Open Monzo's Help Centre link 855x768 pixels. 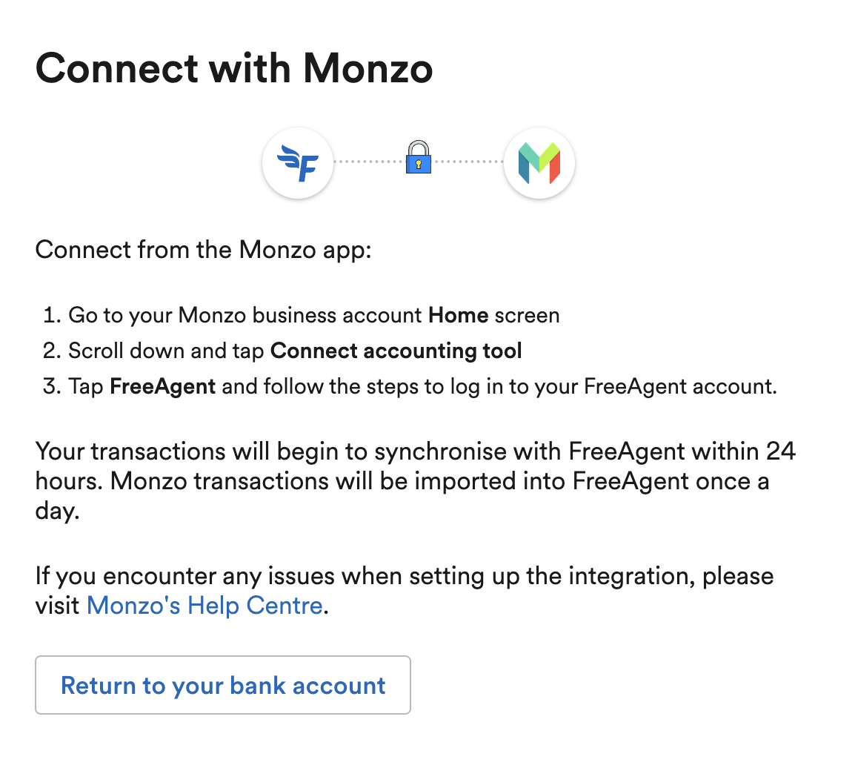point(204,606)
